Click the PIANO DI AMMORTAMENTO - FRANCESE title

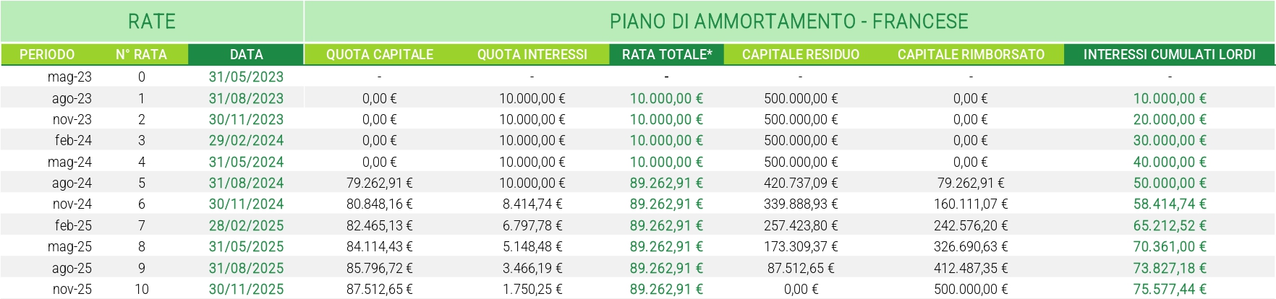point(788,22)
